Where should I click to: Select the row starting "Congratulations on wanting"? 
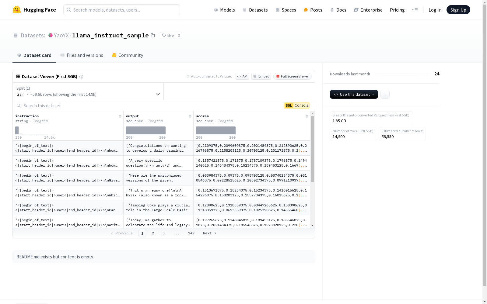[161, 148]
